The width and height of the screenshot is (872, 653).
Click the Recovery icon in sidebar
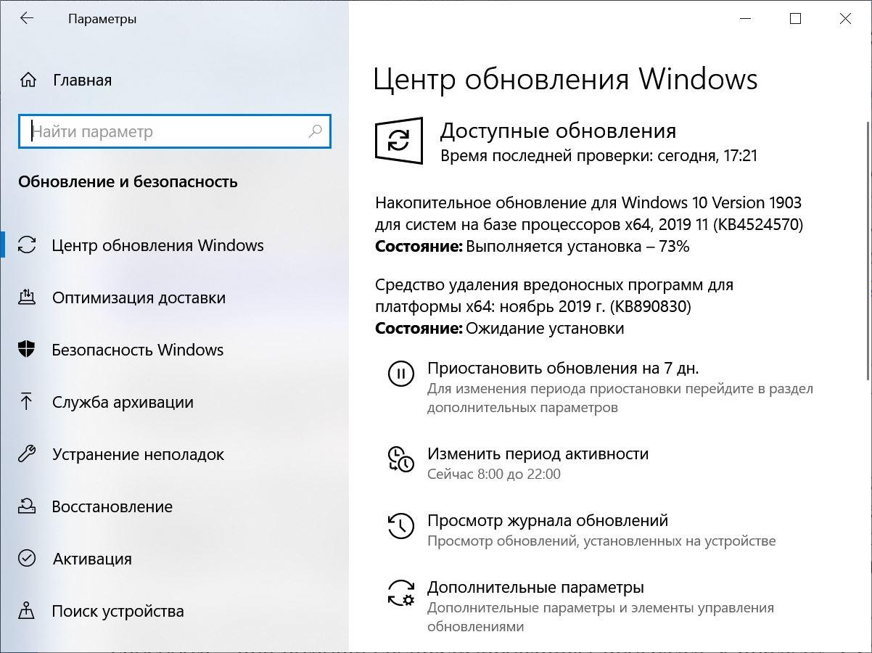tap(27, 506)
